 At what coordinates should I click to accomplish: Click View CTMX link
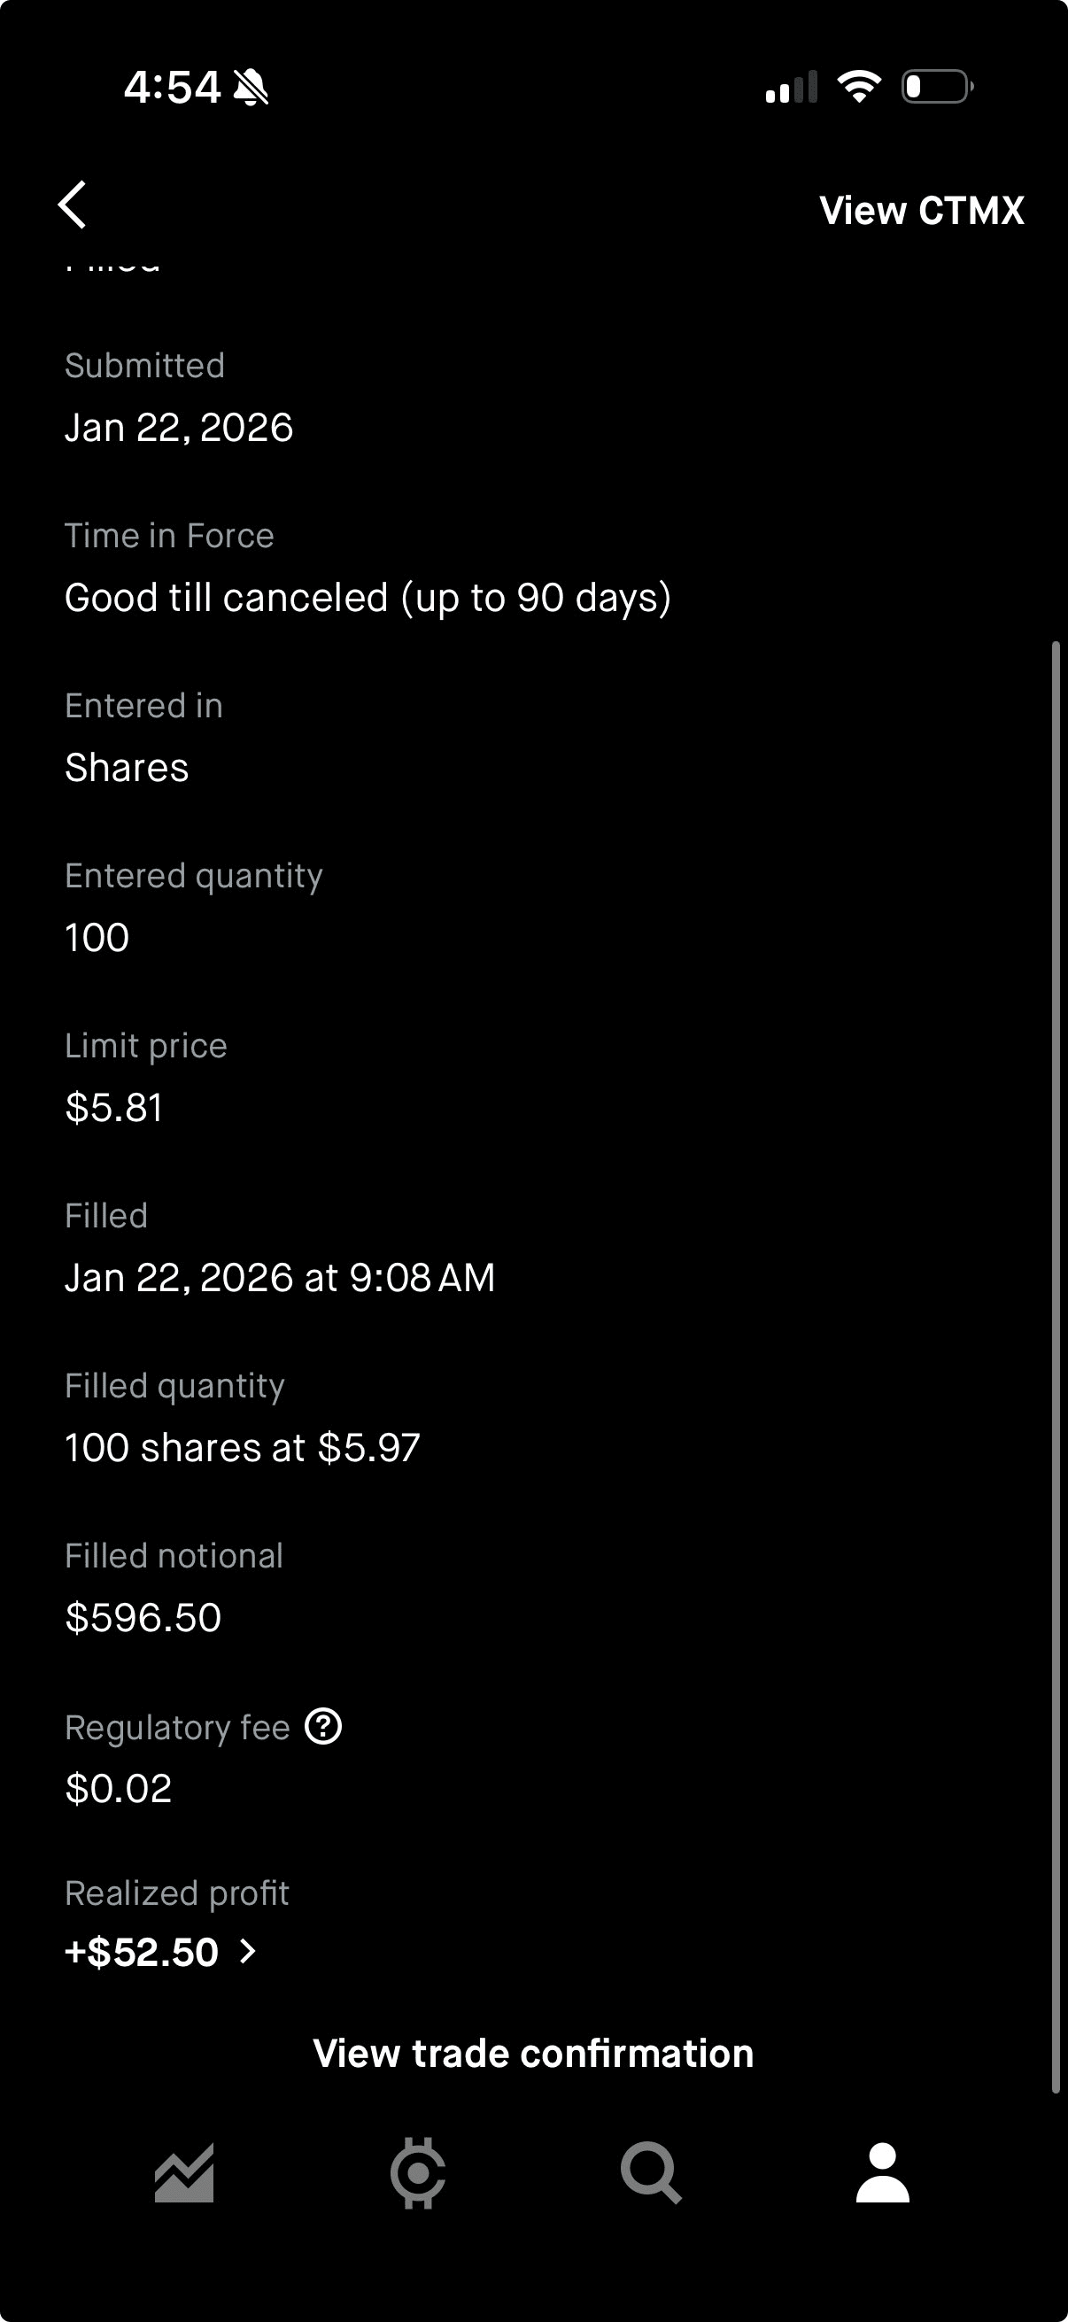point(921,210)
